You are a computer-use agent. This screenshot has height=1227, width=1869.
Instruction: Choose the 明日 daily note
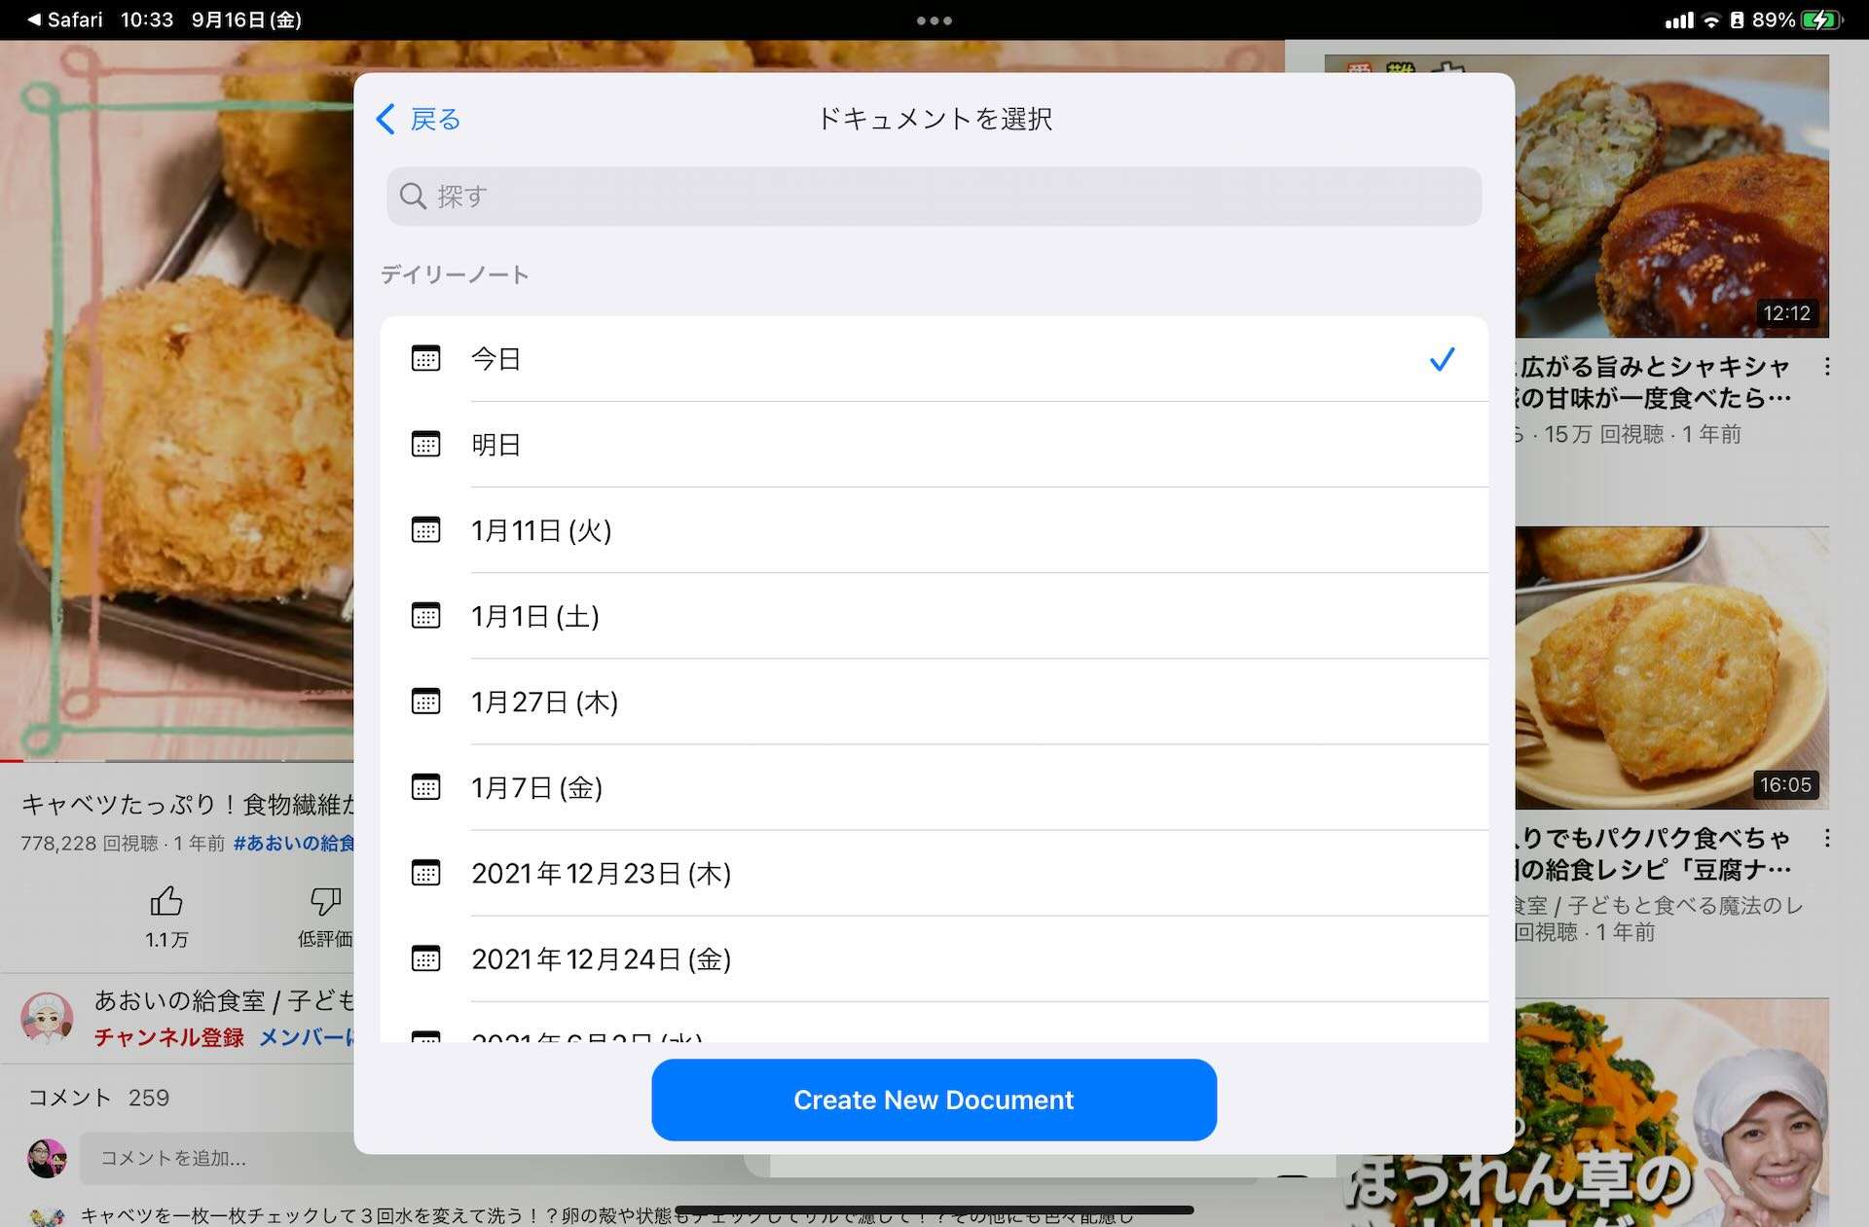pyautogui.click(x=934, y=445)
